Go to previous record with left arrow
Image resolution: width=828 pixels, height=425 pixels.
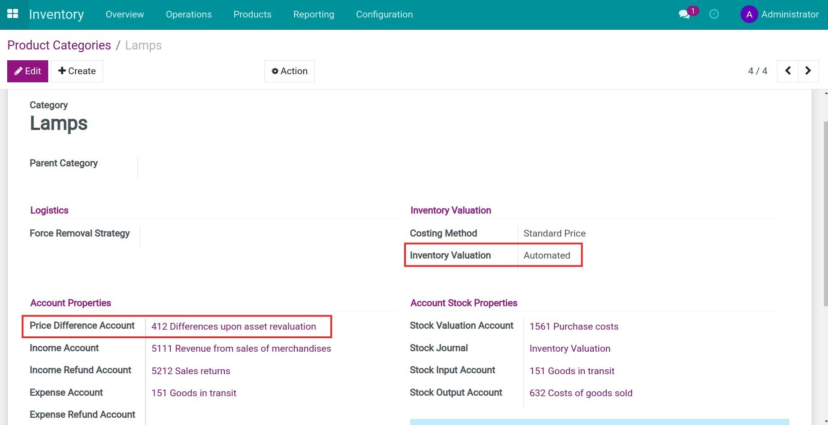coord(787,71)
